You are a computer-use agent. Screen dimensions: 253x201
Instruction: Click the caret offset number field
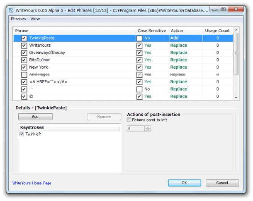coord(136,129)
